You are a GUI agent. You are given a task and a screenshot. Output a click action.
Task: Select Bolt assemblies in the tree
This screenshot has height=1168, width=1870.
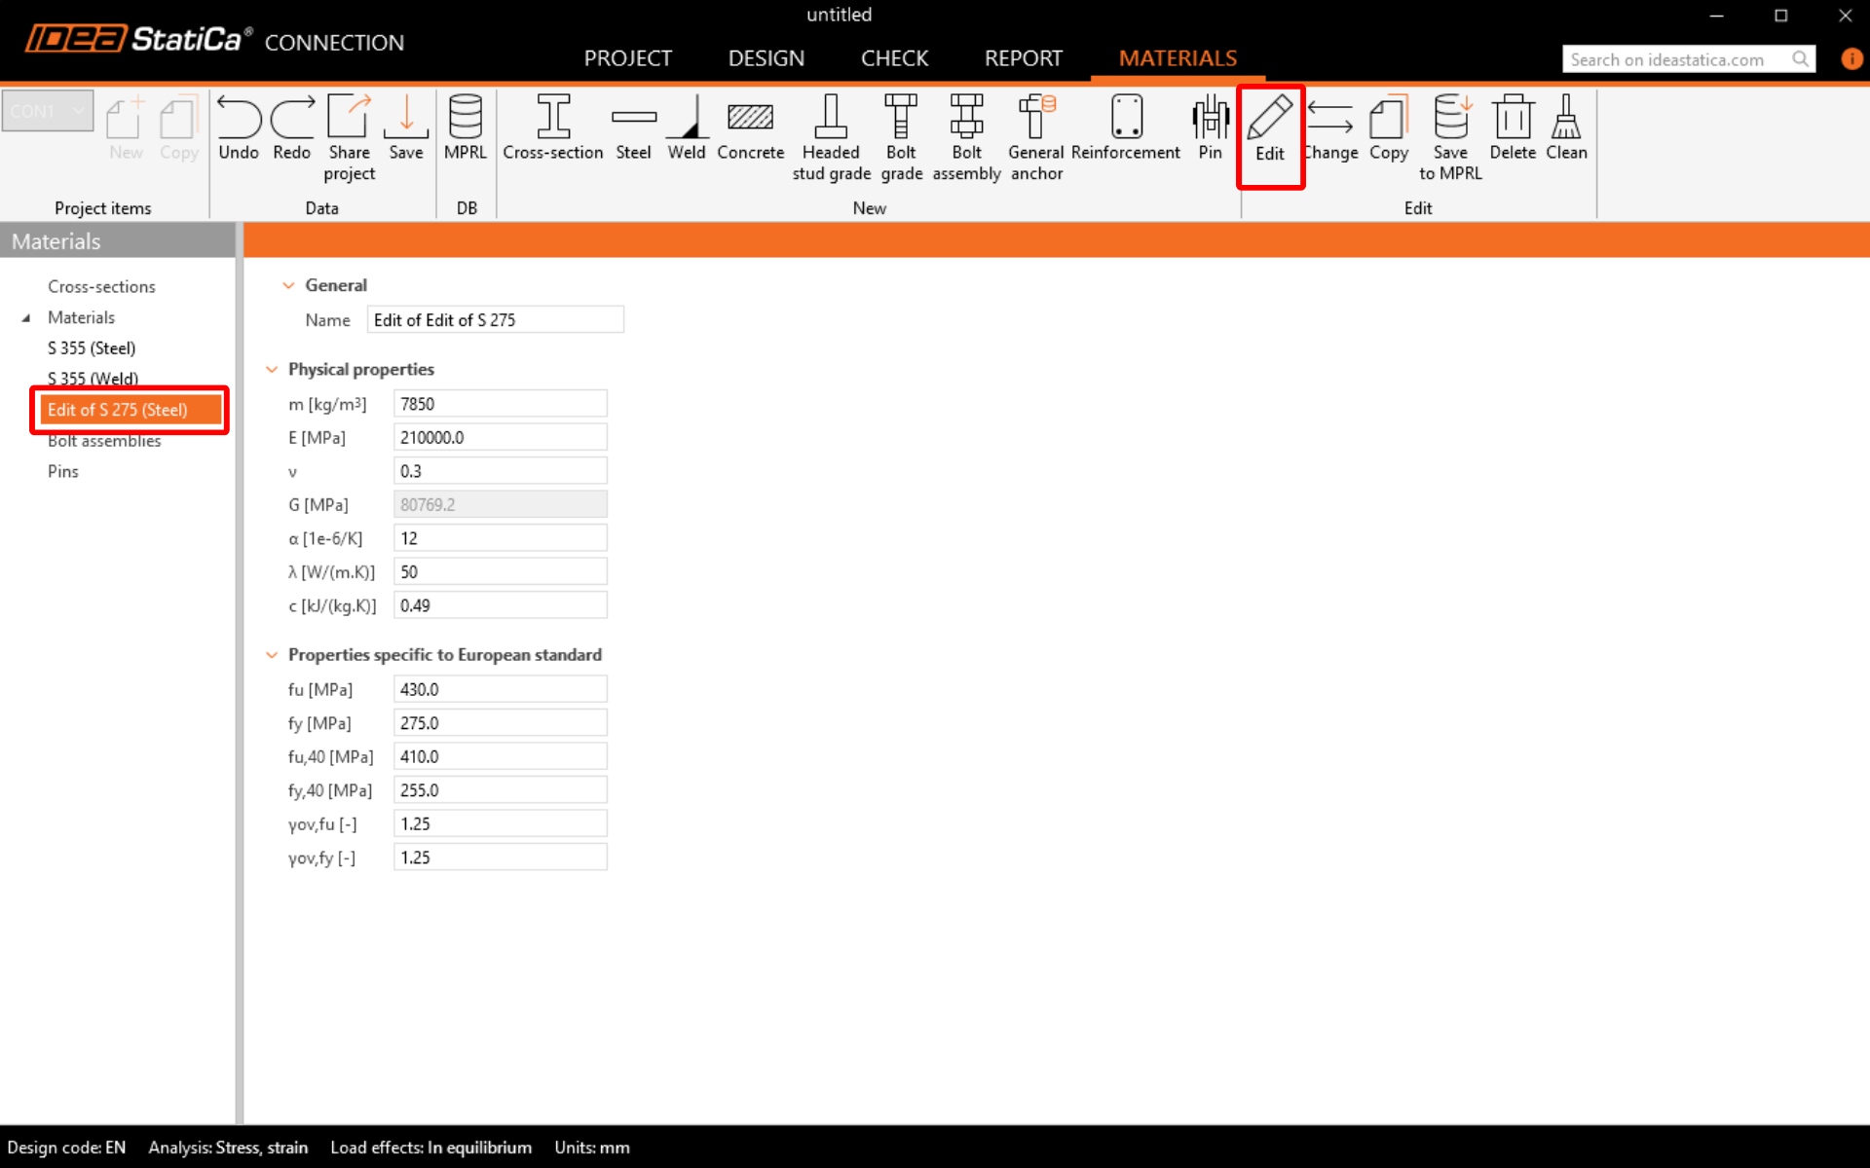[x=104, y=441]
